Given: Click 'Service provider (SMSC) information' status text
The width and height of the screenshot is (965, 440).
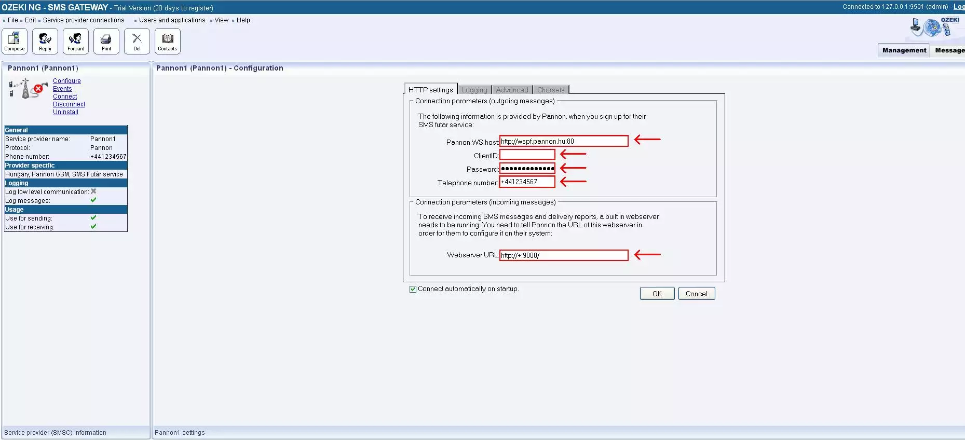Looking at the screenshot, I should [55, 433].
